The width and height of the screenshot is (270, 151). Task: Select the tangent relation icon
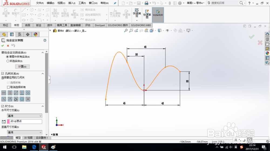pos(16,99)
